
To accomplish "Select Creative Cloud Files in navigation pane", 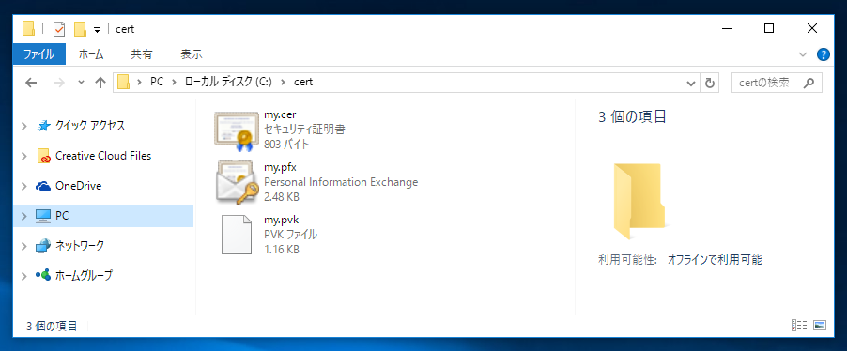I will click(103, 156).
